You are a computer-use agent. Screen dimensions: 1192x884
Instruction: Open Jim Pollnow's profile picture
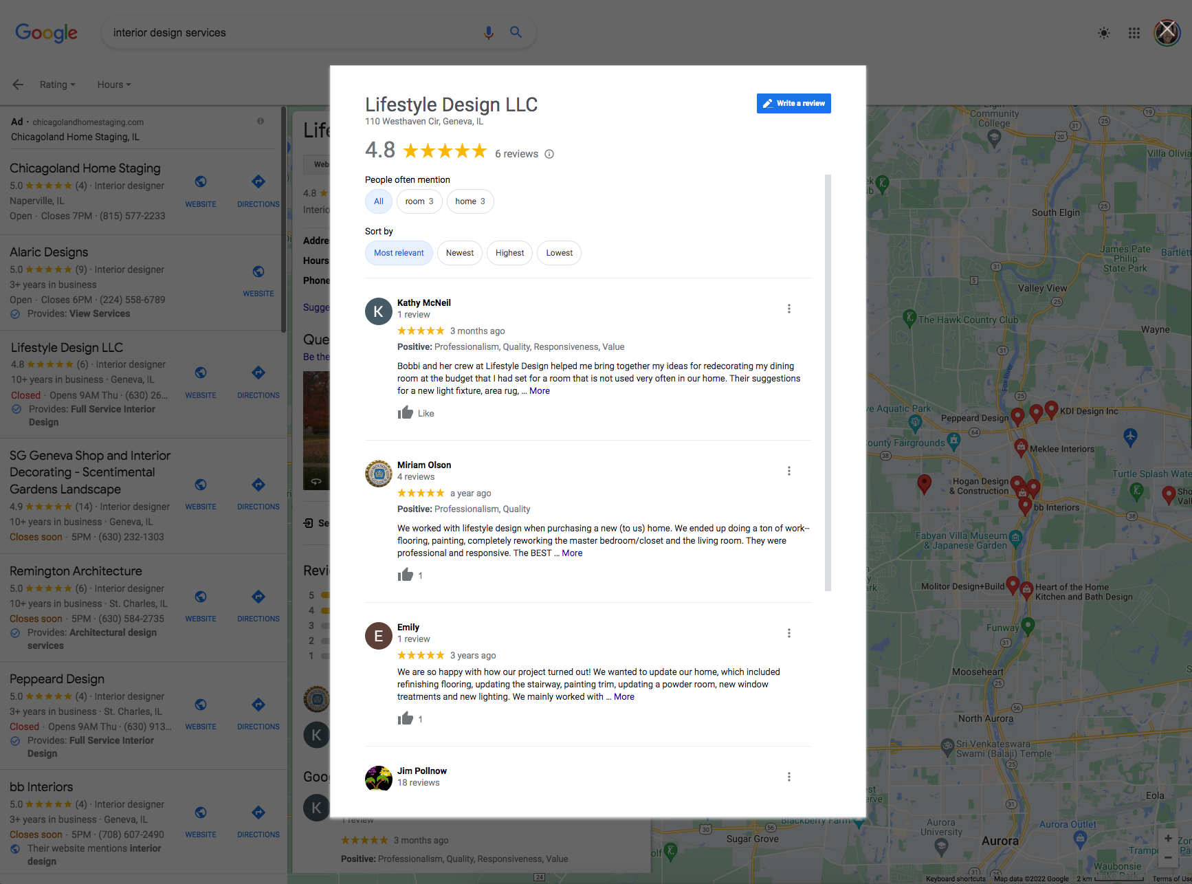tap(379, 779)
